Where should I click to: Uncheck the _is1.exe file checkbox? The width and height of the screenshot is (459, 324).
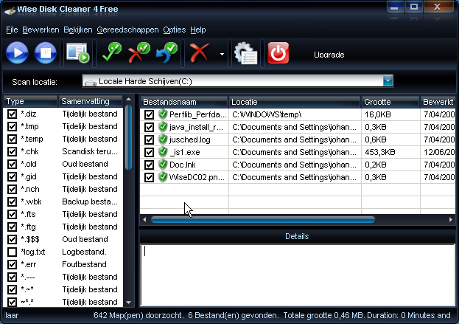(x=149, y=152)
